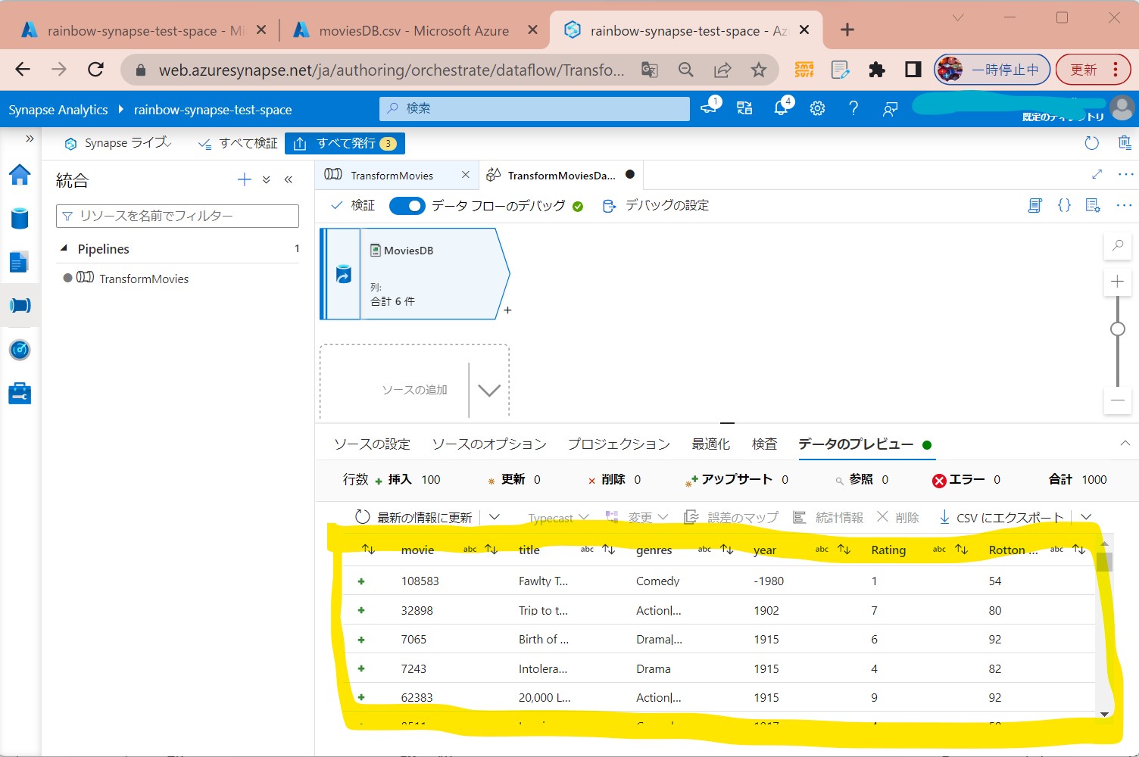The height and width of the screenshot is (757, 1139).
Task: Open the script view icon
Action: (1035, 205)
